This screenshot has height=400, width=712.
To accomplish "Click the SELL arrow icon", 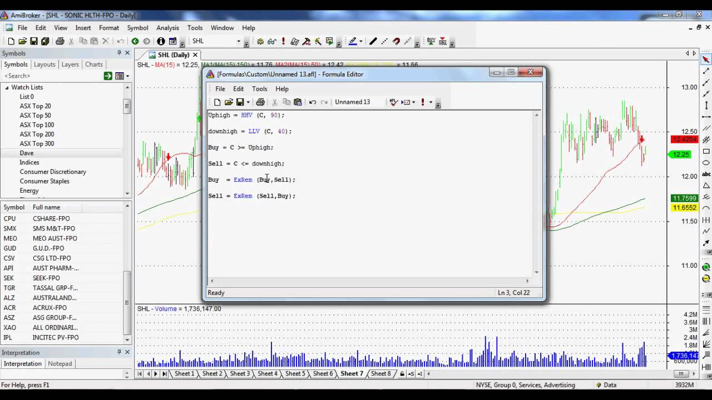I will [x=443, y=41].
